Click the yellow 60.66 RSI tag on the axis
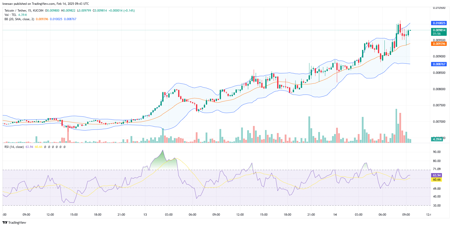Screen dimensions: 452x227 pyautogui.click(x=436, y=180)
